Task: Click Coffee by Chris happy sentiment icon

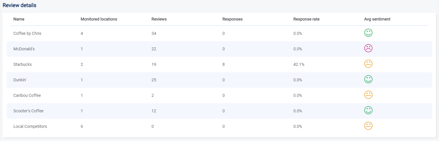Action: point(368,33)
